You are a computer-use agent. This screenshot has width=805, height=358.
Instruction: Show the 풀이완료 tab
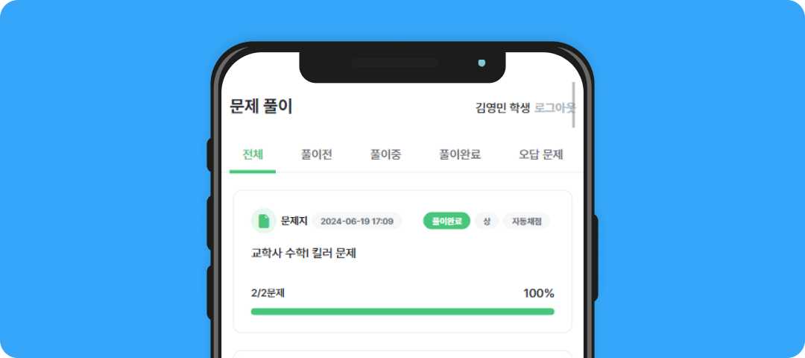click(x=460, y=155)
